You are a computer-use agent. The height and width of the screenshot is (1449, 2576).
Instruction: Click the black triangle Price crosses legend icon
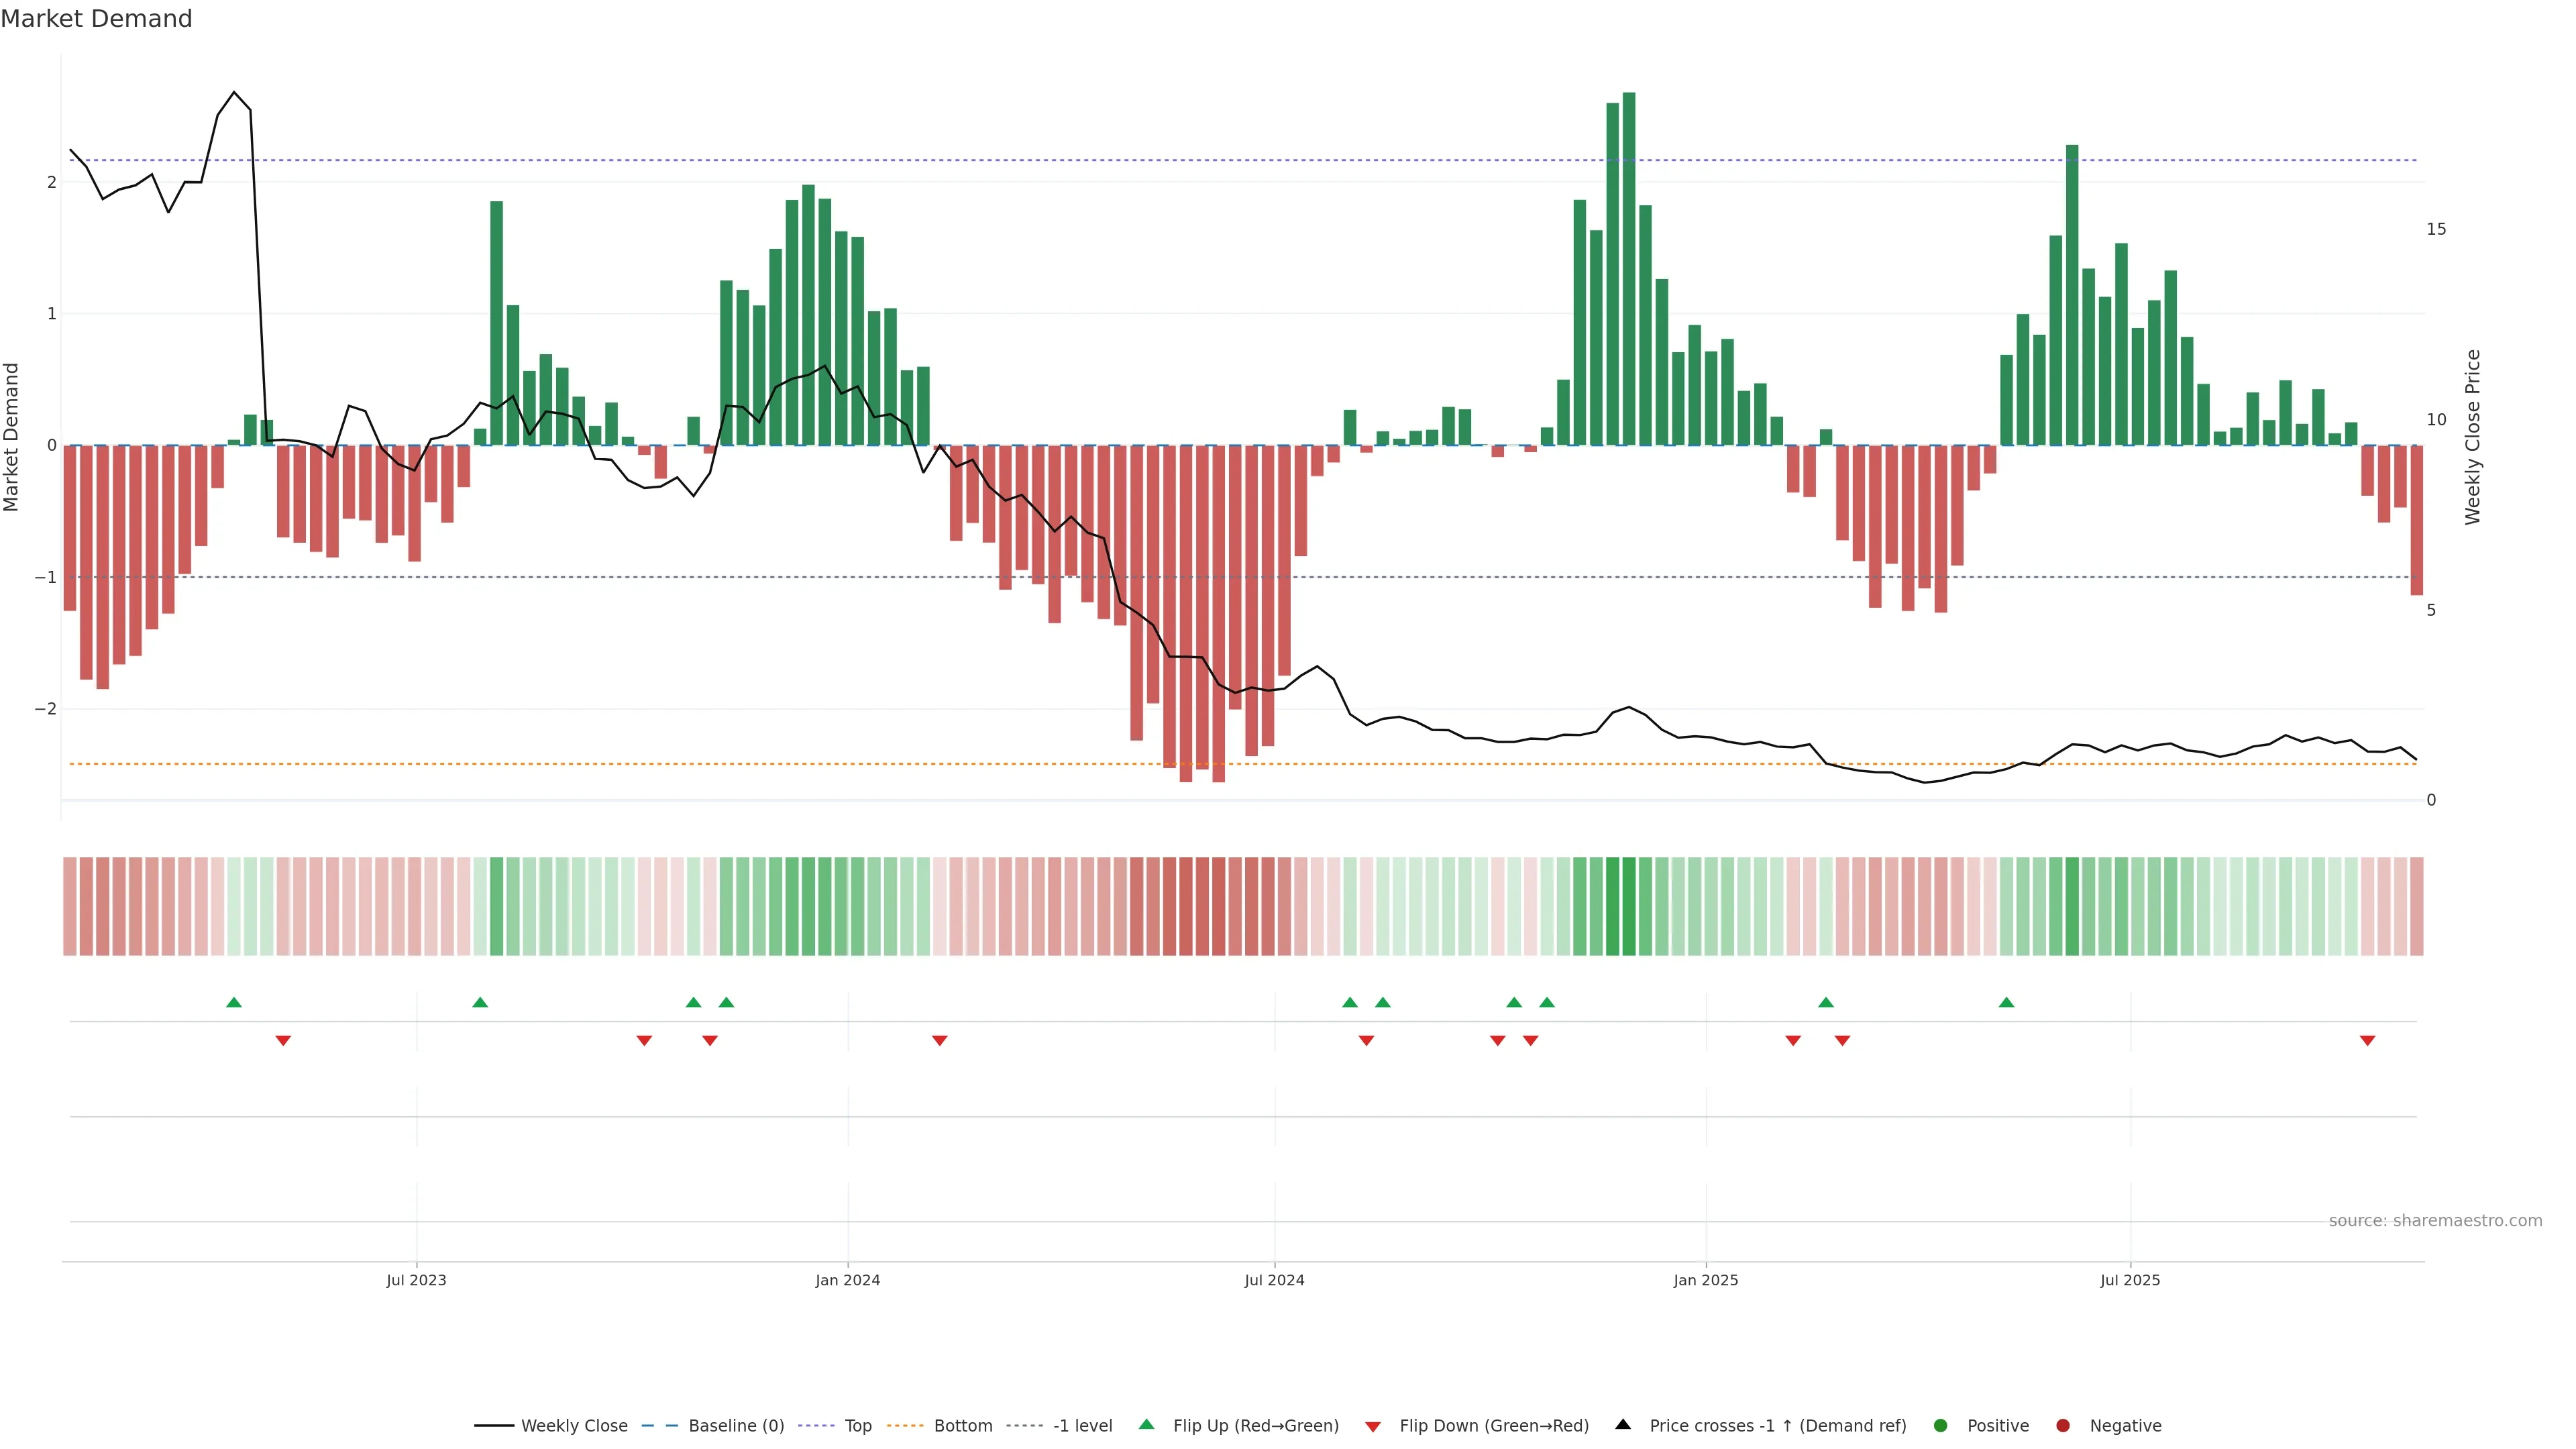1623,1424
